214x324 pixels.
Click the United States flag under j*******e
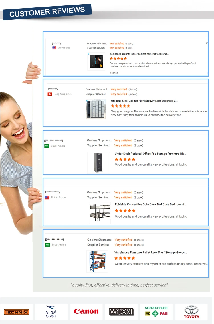[54, 48]
